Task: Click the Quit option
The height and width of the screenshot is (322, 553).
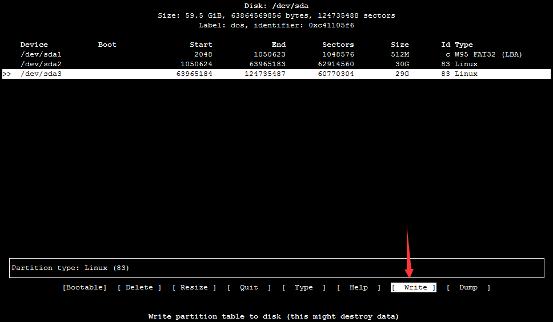Action: (249, 287)
